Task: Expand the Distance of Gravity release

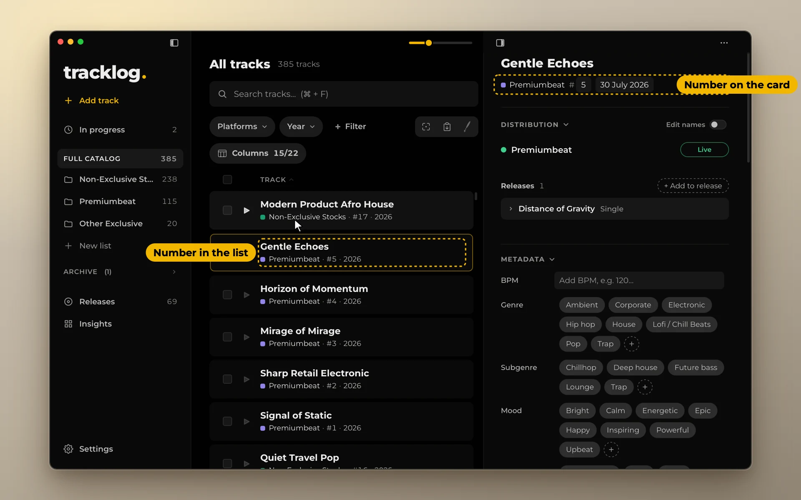Action: 511,209
